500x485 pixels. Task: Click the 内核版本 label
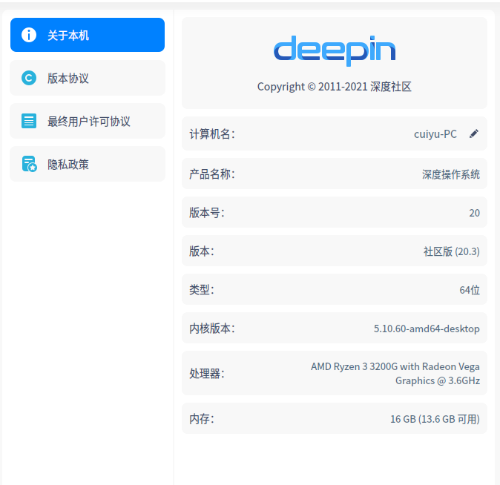pyautogui.click(x=212, y=329)
